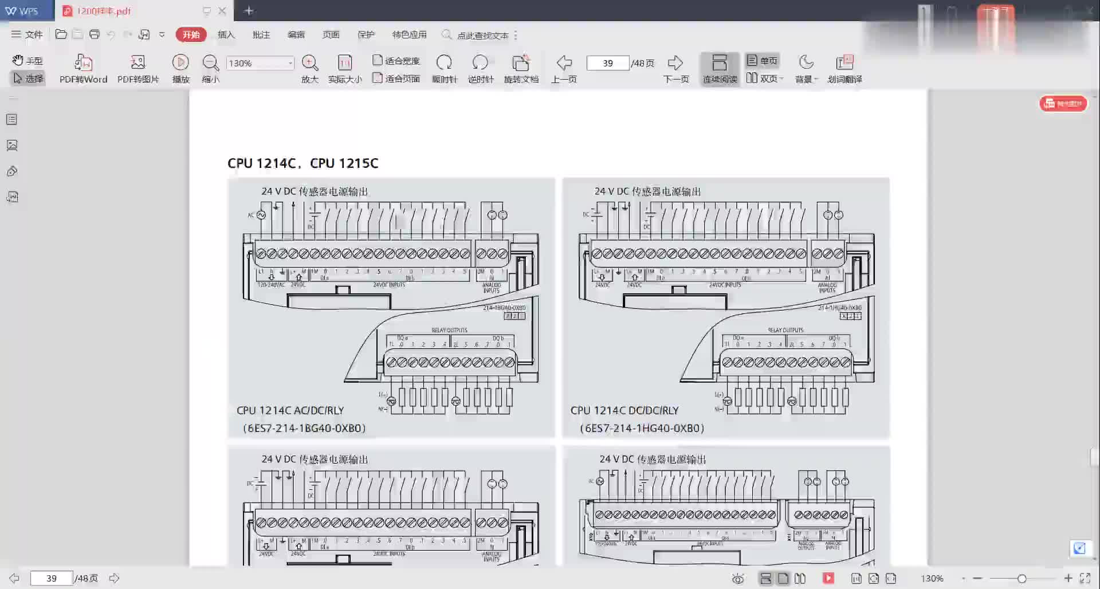1100x589 pixels.
Task: Enter fullscreen mode
Action: click(x=1085, y=578)
